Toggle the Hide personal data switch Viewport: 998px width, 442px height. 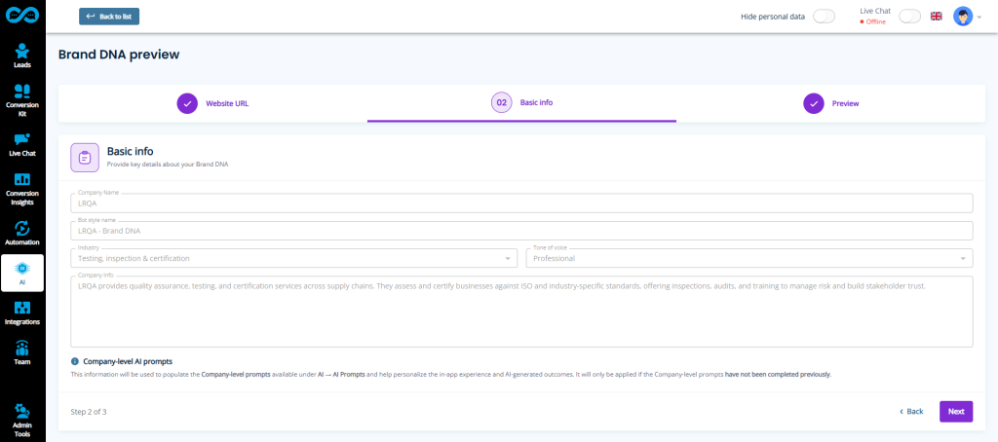pos(824,17)
